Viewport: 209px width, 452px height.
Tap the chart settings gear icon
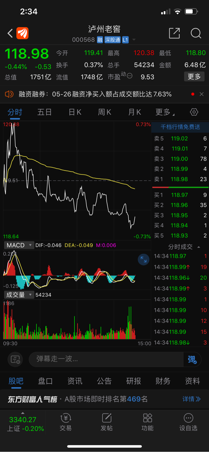194,112
